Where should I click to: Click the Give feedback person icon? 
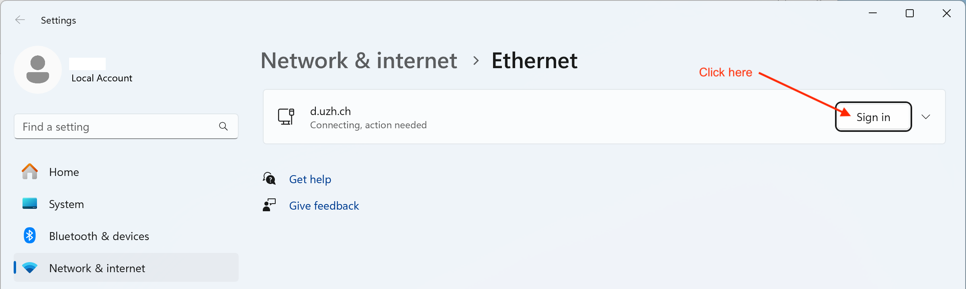click(x=269, y=205)
